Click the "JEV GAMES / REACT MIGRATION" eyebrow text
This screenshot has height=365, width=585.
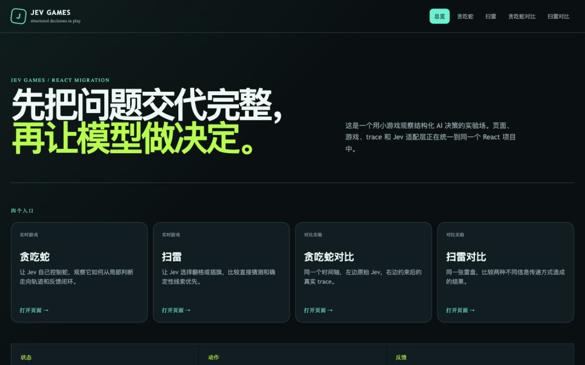point(60,80)
